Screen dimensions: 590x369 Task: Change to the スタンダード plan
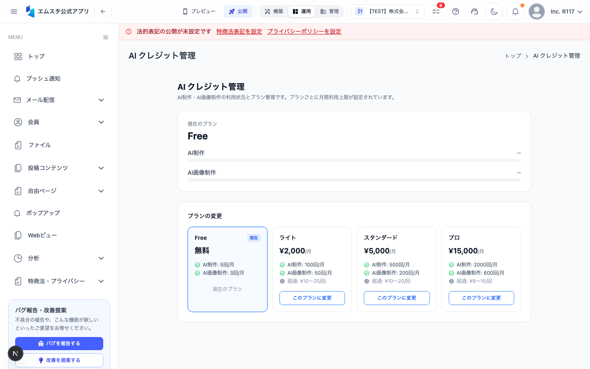click(397, 298)
